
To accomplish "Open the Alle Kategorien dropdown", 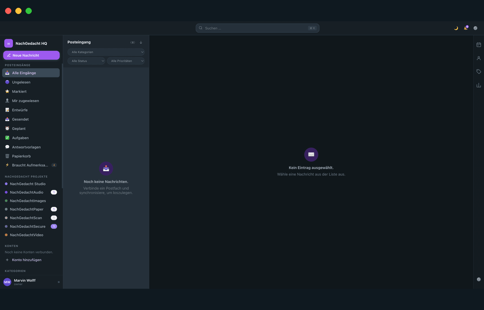I will [x=106, y=52].
